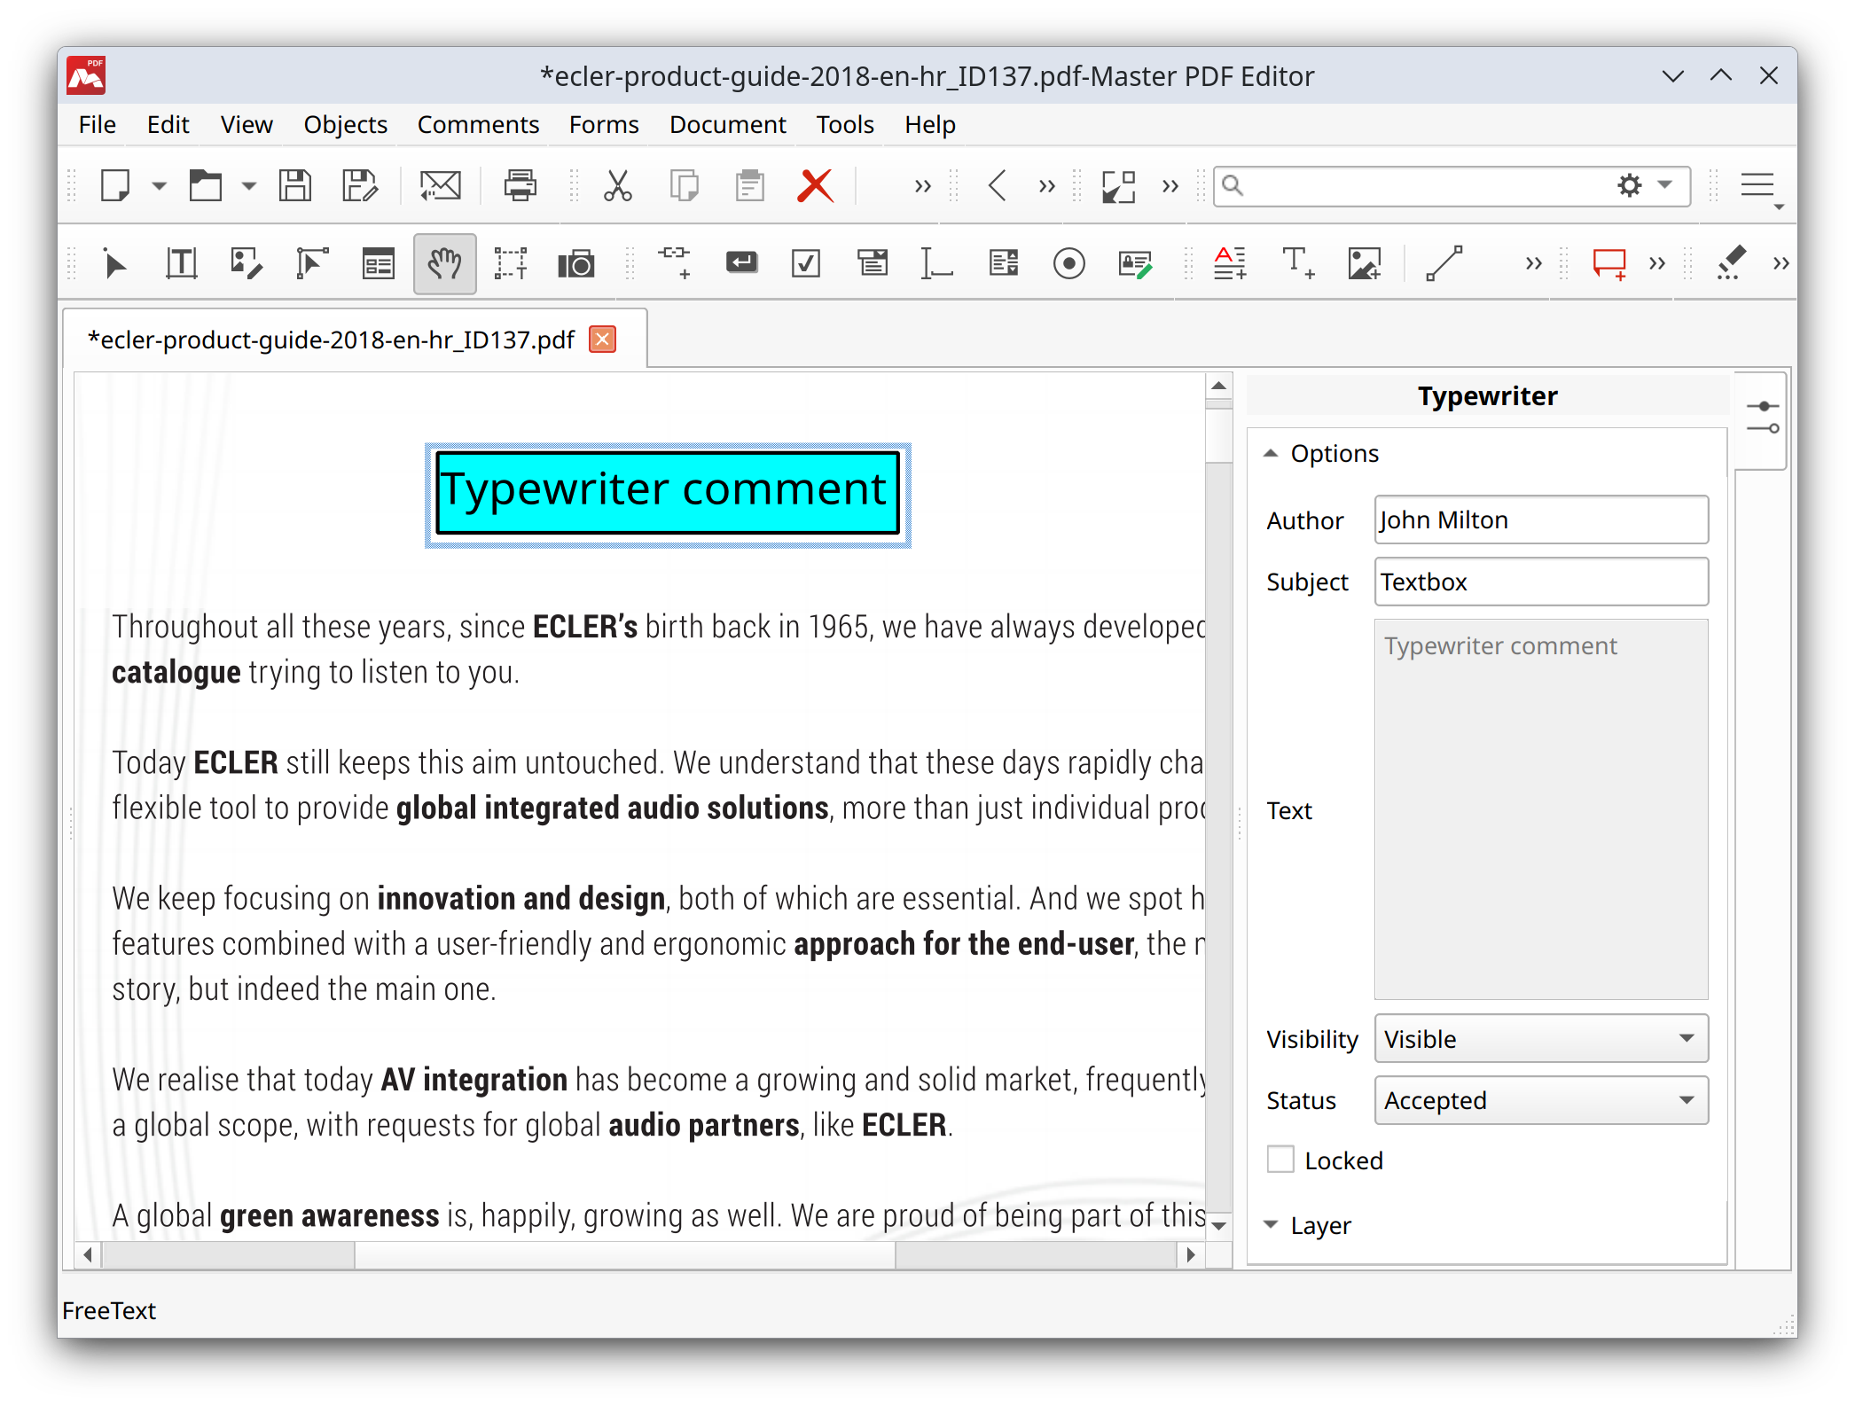1855x1406 pixels.
Task: Select the Add Checkbox form tool
Action: [x=806, y=263]
